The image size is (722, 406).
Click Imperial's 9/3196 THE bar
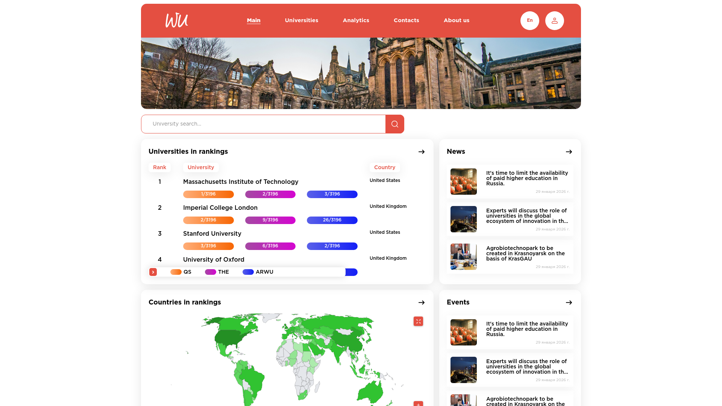pyautogui.click(x=270, y=220)
